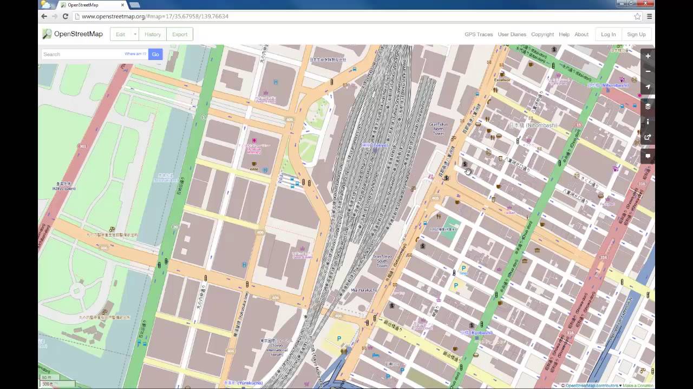Open the Share panel icon

[x=648, y=137]
